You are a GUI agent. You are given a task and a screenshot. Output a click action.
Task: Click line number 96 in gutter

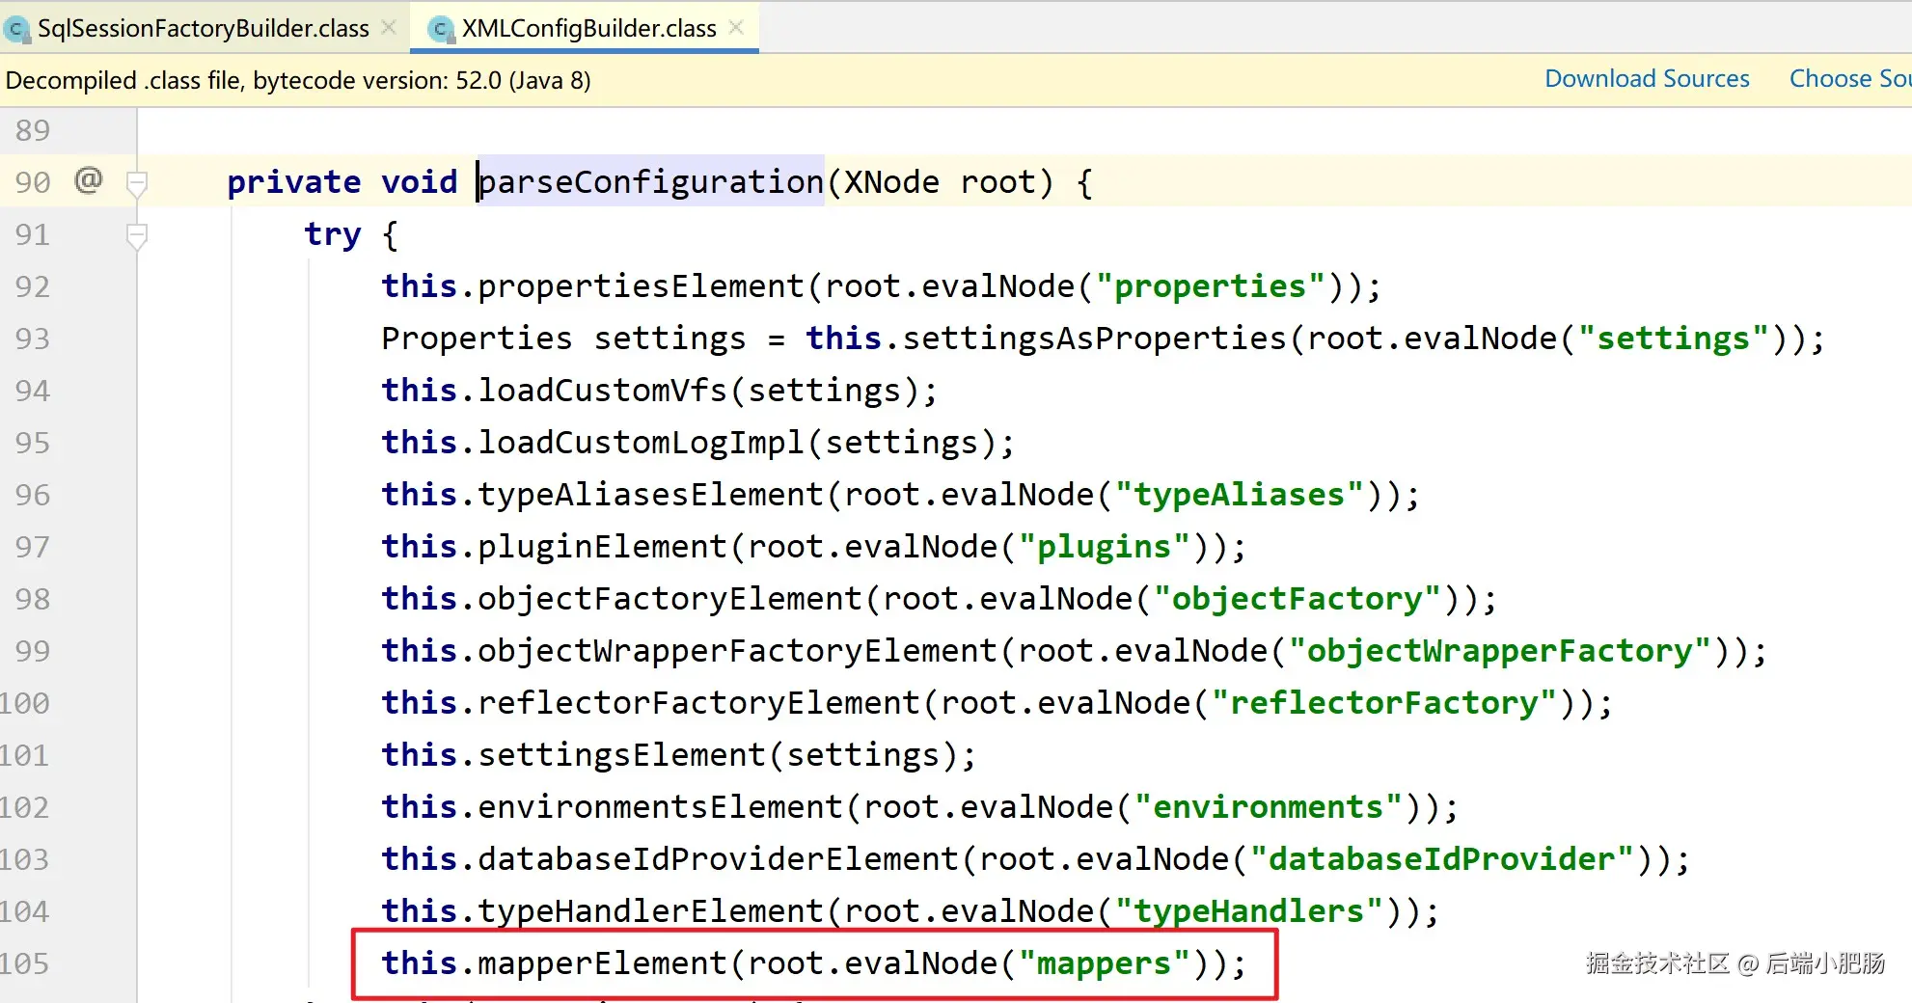(33, 495)
